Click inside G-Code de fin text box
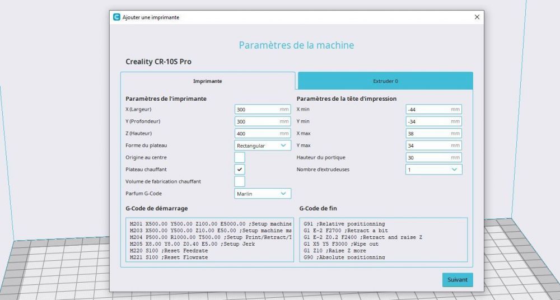Image resolution: width=560 pixels, height=300 pixels. (x=383, y=240)
